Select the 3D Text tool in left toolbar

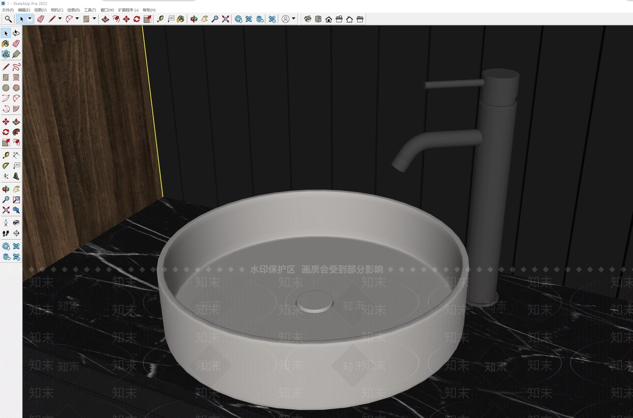click(x=16, y=176)
